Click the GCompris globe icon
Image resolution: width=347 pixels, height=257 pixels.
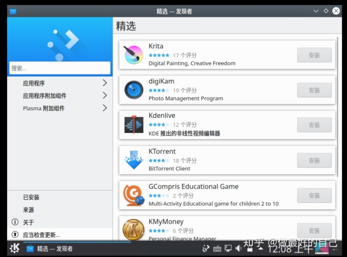pos(133,195)
